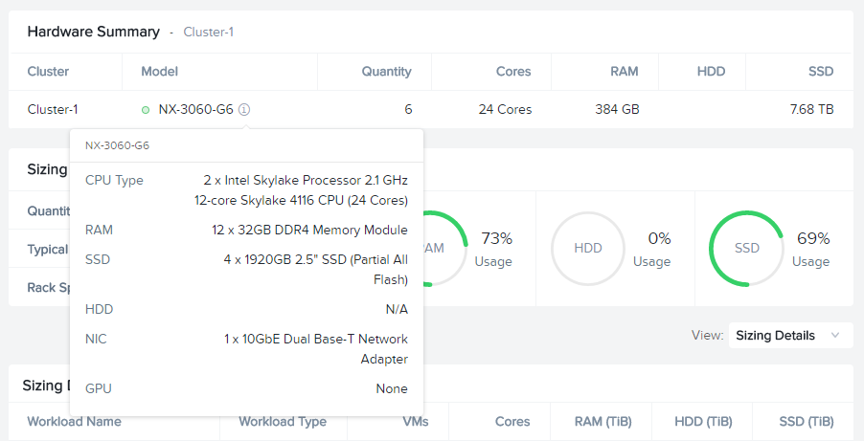The width and height of the screenshot is (864, 441).
Task: Select the NX-3060-G6 model name
Action: tap(195, 110)
